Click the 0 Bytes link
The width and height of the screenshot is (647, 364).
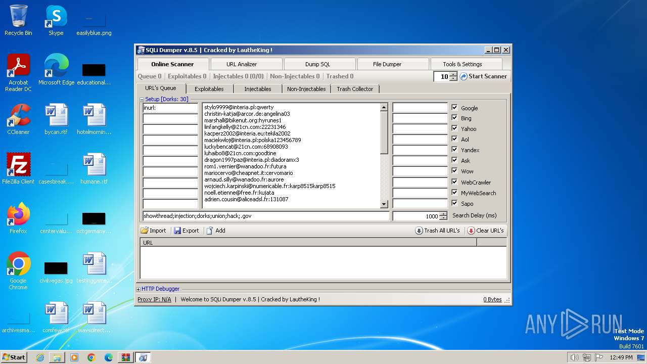click(x=492, y=299)
